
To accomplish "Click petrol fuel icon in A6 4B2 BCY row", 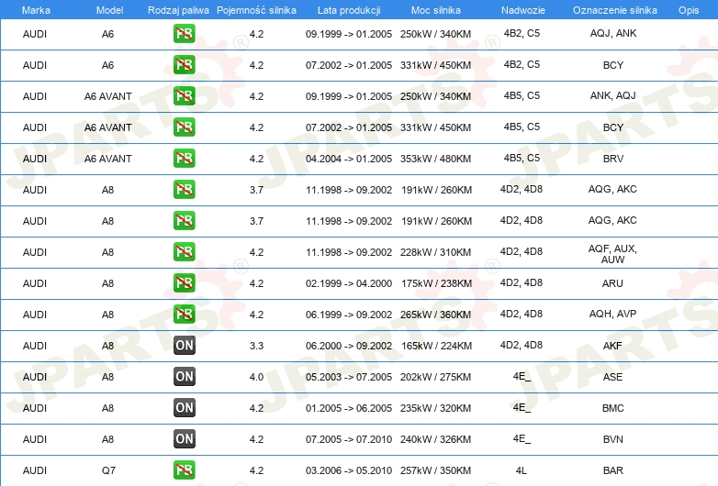I will [184, 65].
